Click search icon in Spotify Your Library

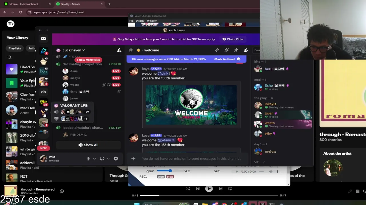tap(9, 57)
